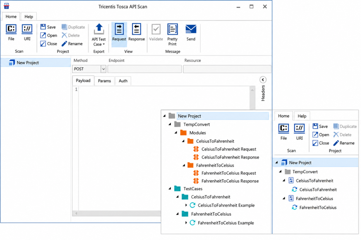
Task: Collapse TempConvert in right panel tree
Action: click(280, 172)
